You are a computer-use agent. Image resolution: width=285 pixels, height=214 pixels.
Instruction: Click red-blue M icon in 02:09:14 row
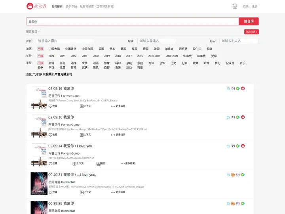coord(233,146)
